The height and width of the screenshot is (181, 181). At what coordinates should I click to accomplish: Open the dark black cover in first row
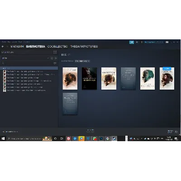(x=90, y=78)
